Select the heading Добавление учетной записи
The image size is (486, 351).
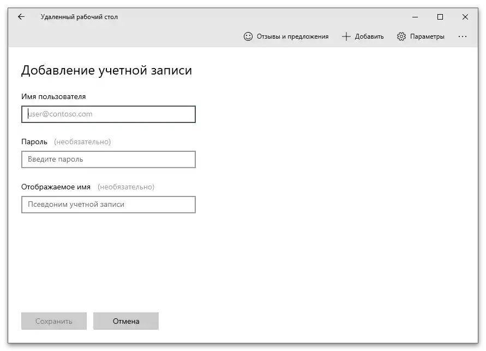(x=106, y=71)
